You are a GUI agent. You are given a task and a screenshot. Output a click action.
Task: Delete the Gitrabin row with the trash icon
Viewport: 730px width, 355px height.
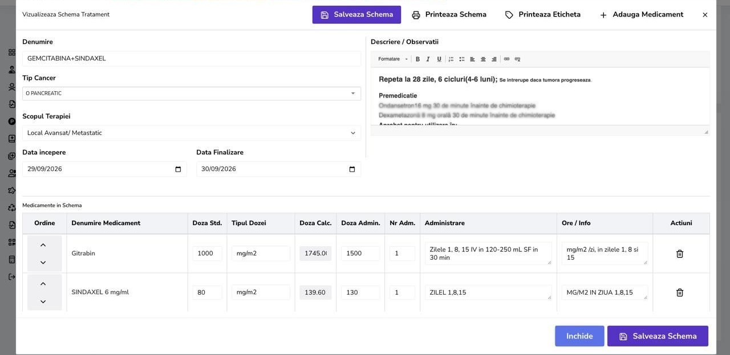coord(680,254)
